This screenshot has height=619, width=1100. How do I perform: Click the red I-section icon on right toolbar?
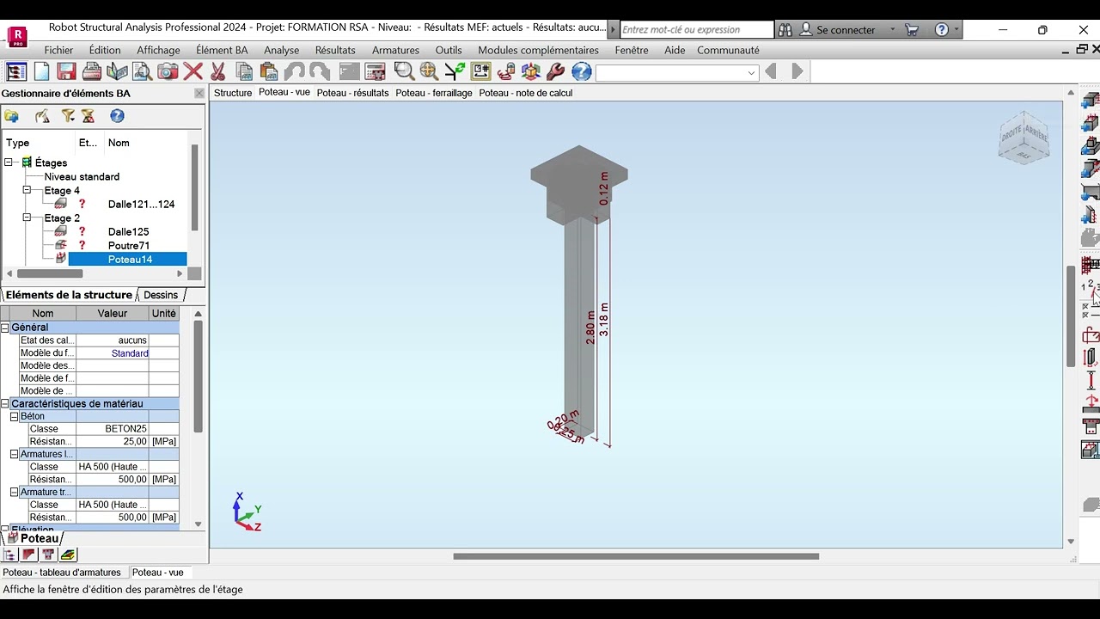pyautogui.click(x=1091, y=380)
